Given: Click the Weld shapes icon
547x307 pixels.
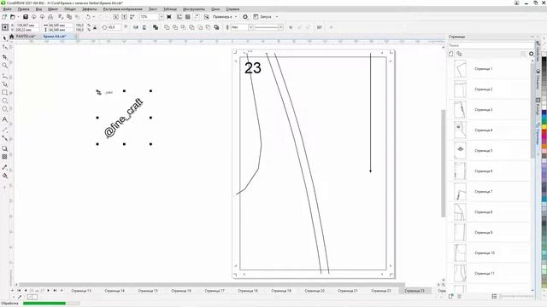Looking at the screenshot, I should [167, 27].
